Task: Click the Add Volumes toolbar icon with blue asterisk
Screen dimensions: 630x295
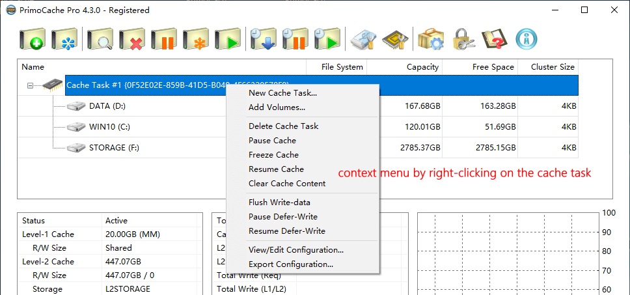Action: (64, 39)
